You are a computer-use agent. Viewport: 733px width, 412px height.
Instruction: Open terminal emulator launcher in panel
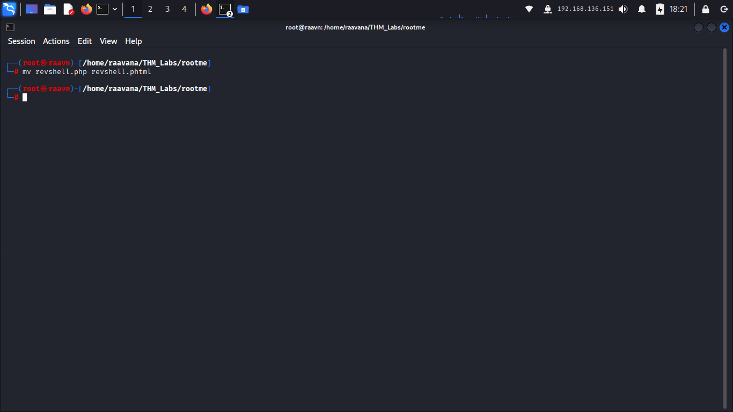tap(102, 9)
